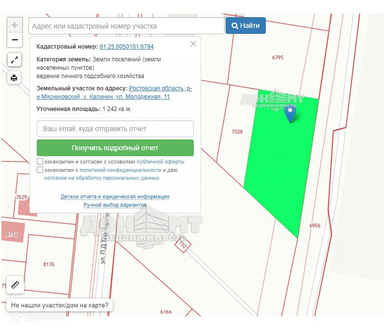
Task: Click the blue location pin marker
Action: (290, 114)
